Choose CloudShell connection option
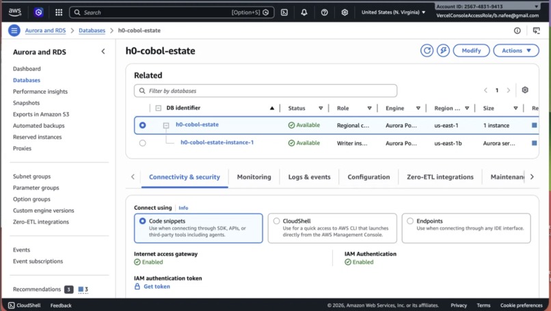The height and width of the screenshot is (311, 551). (332, 228)
